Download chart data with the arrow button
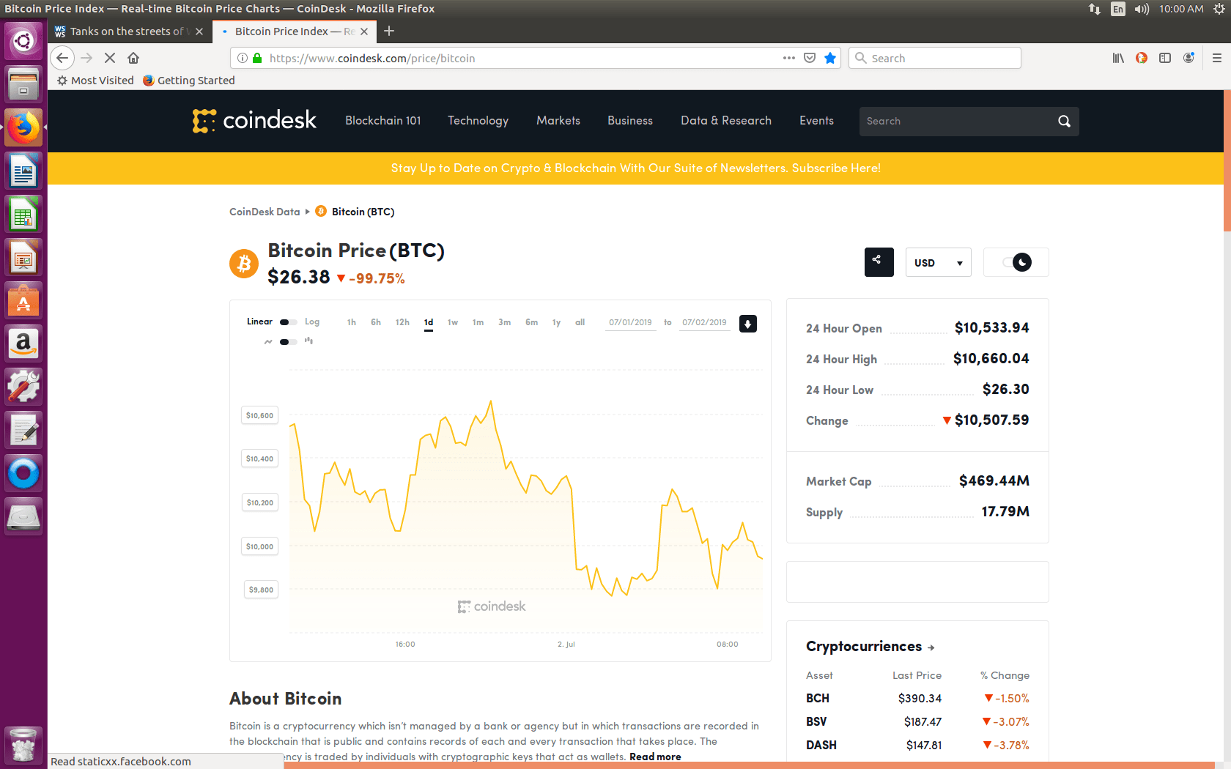The image size is (1231, 769). (x=748, y=324)
